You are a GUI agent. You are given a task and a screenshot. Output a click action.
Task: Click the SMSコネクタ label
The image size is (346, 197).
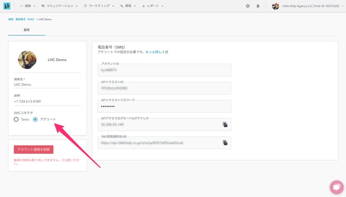[23, 113]
